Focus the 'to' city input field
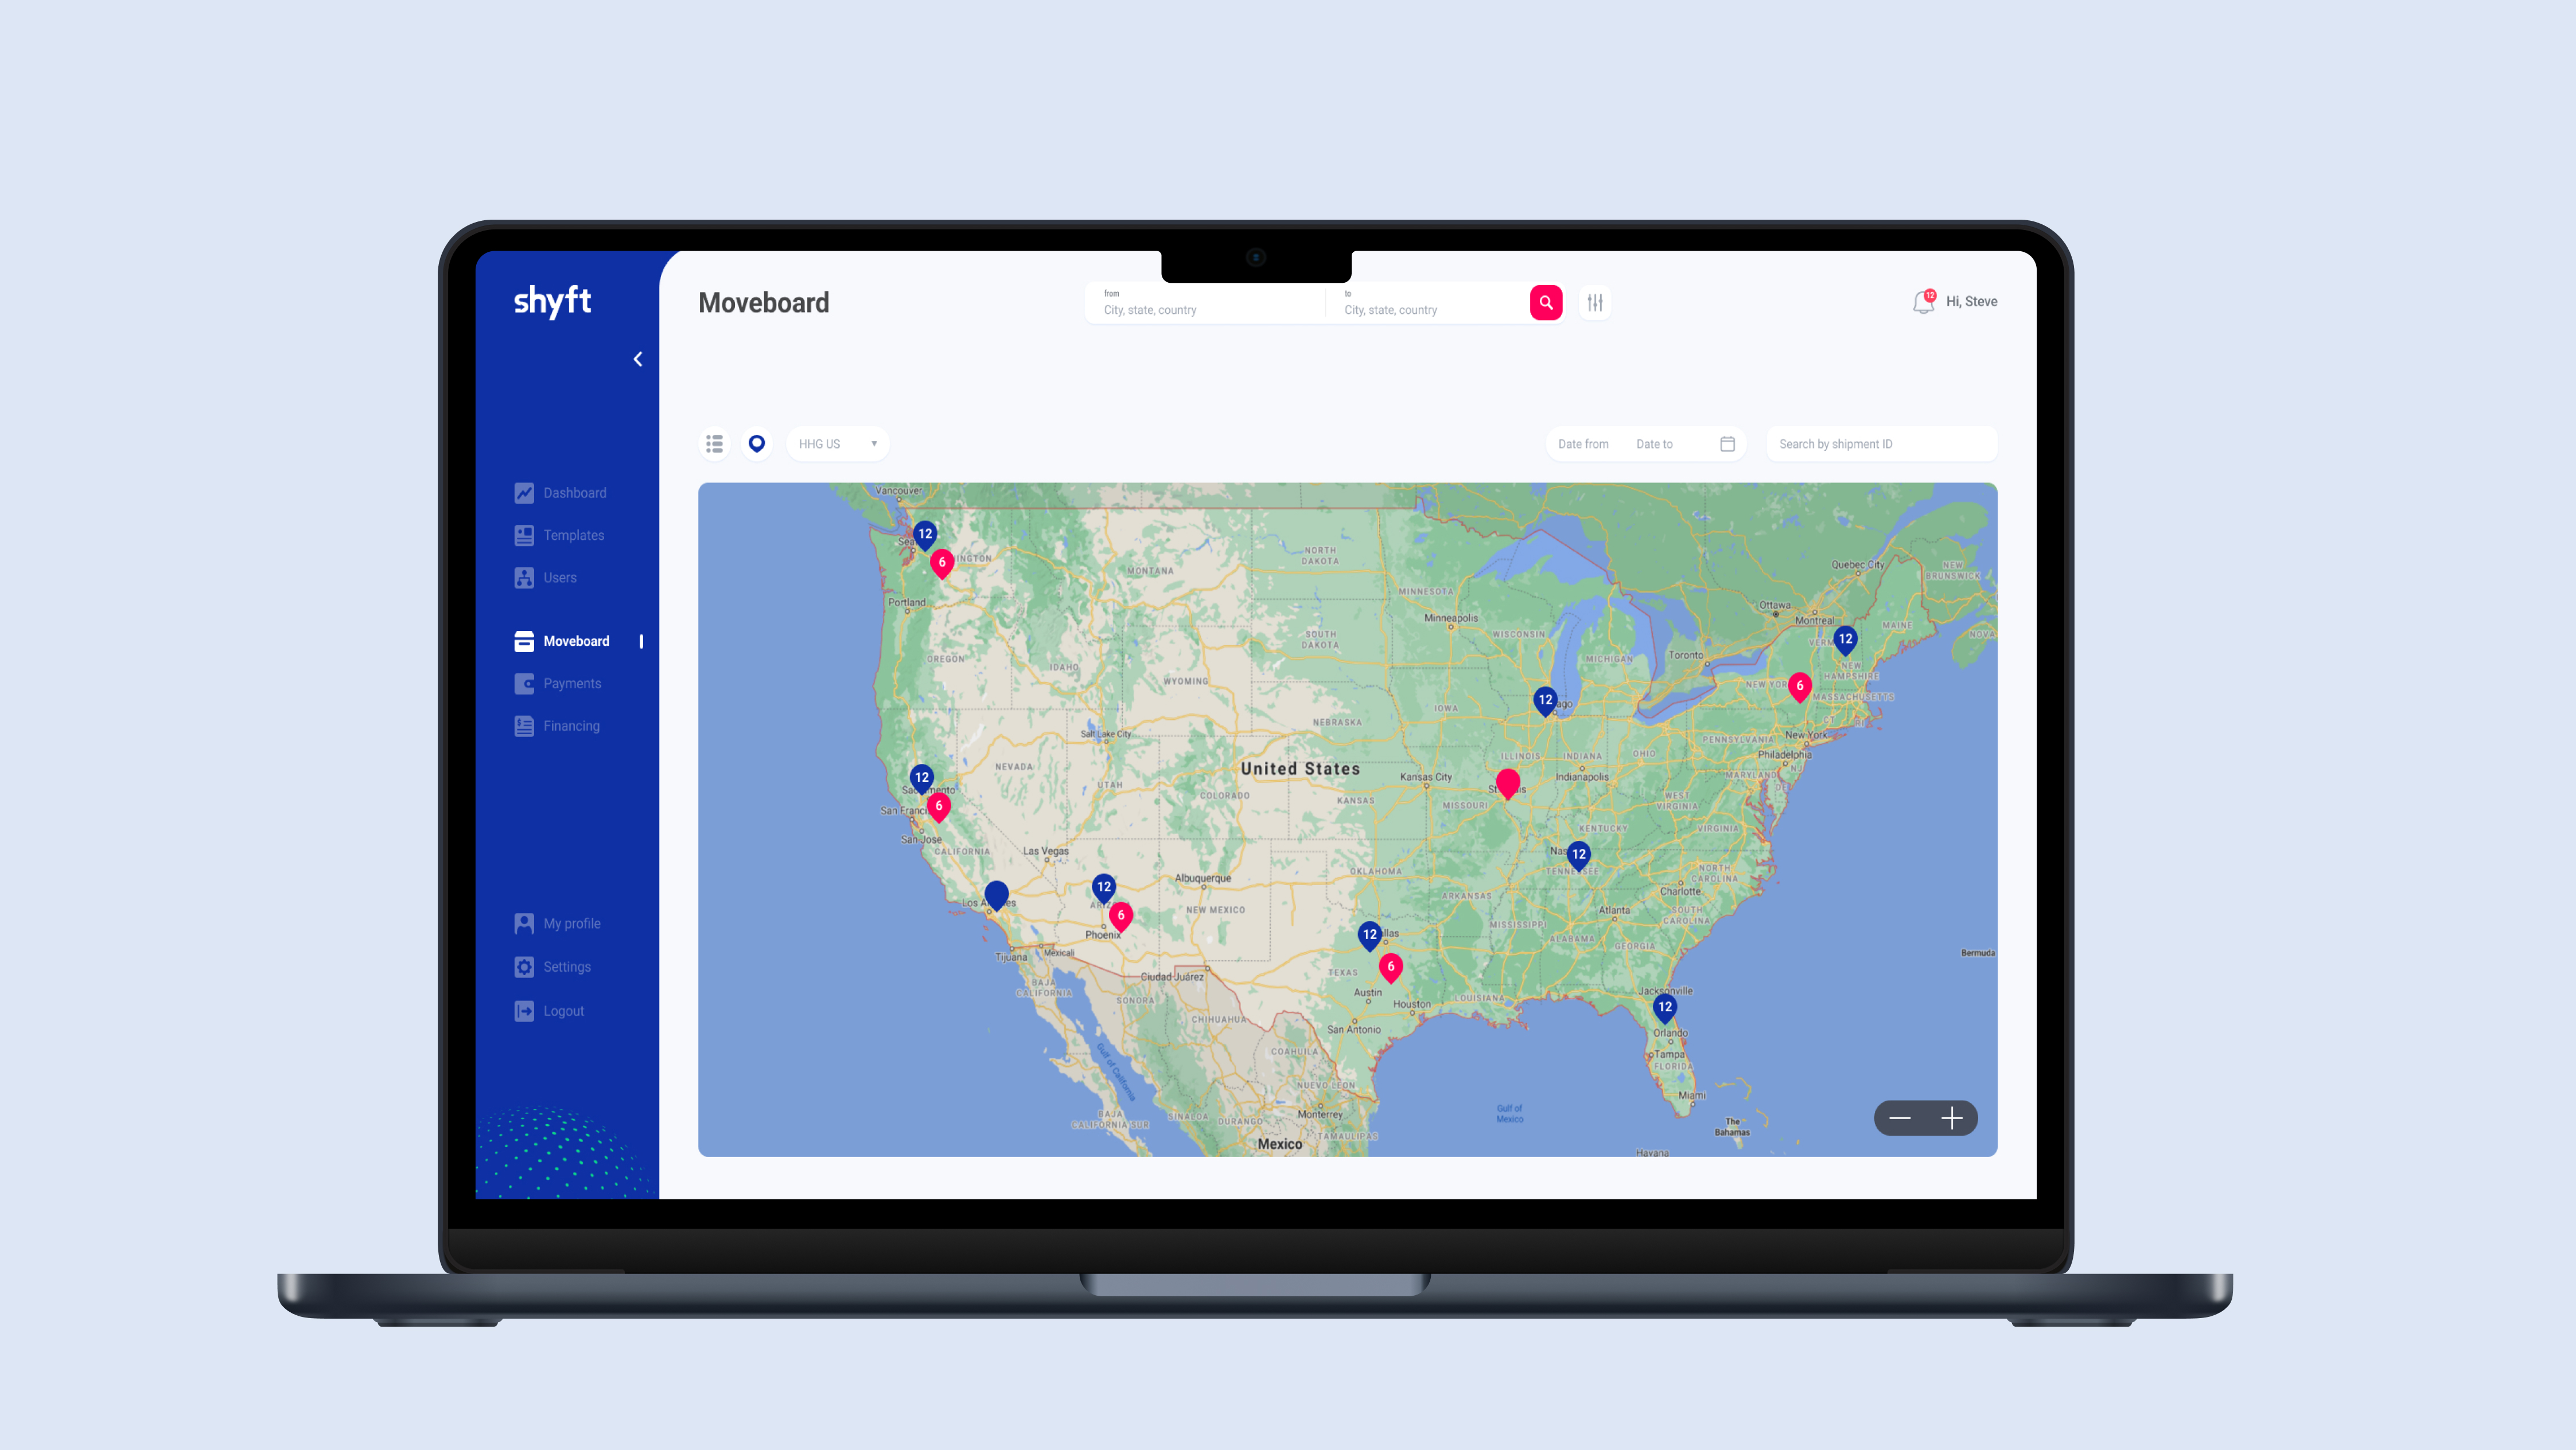Screen dimensions: 2576x1450 pyautogui.click(x=1427, y=302)
